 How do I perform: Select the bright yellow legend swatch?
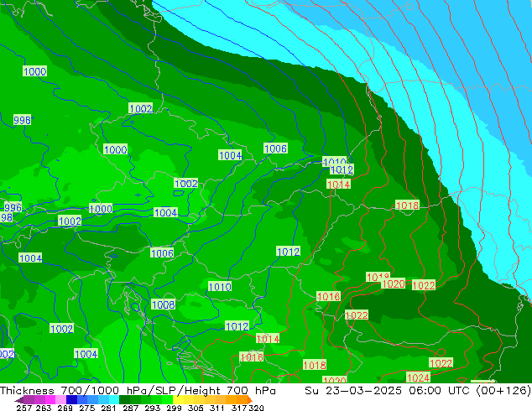click(178, 399)
